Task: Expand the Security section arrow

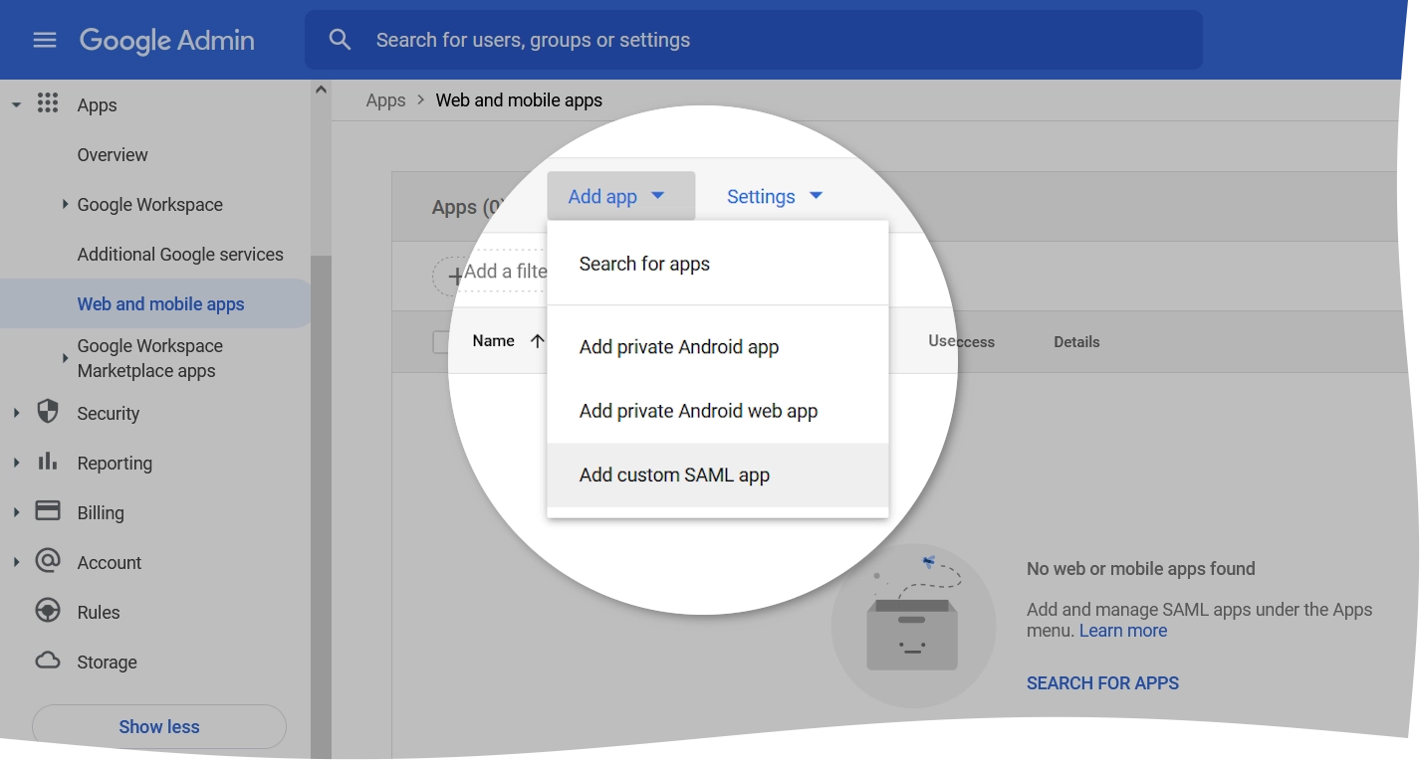Action: (x=16, y=413)
